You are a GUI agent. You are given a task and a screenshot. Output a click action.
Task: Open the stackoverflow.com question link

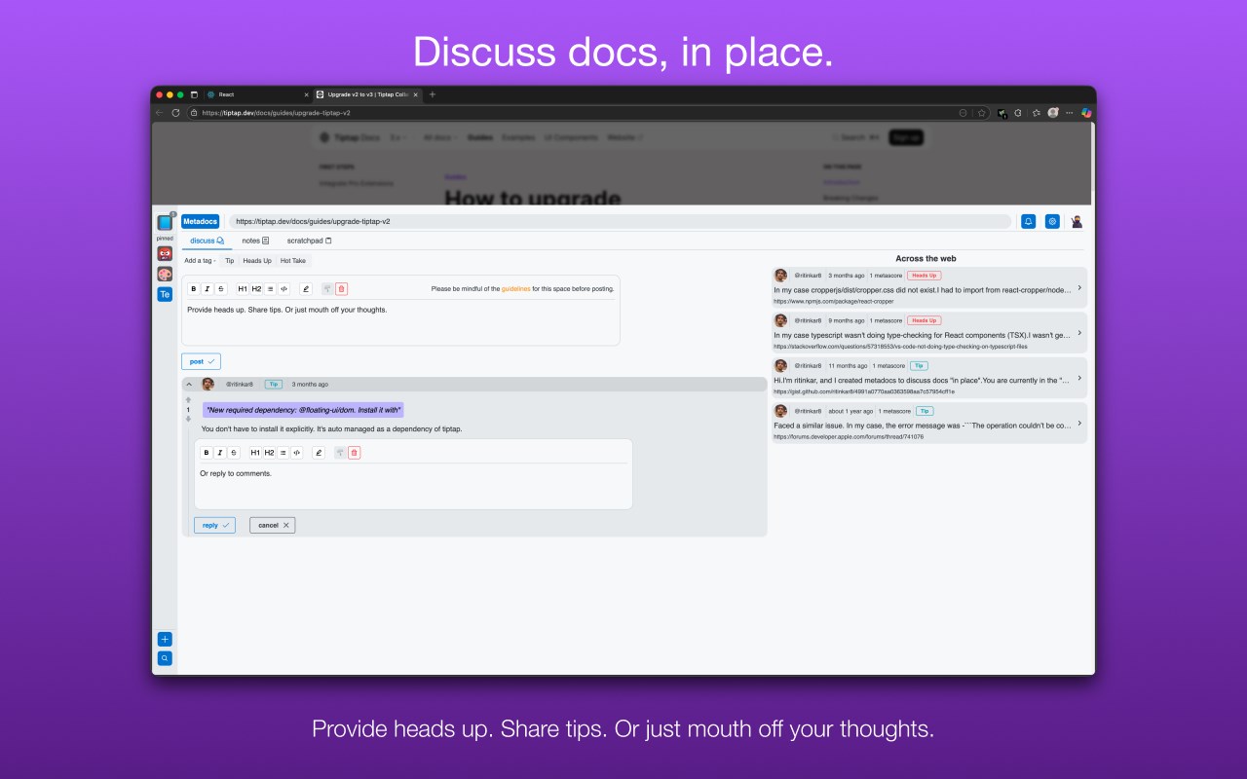(901, 346)
